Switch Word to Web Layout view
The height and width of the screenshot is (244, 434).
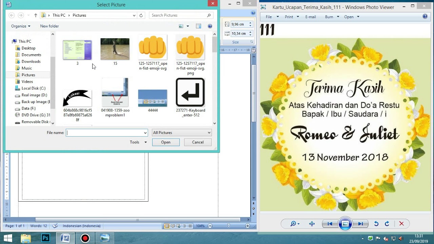[178, 226]
